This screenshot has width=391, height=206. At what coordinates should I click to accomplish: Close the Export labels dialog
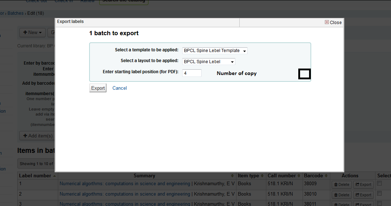pos(333,22)
